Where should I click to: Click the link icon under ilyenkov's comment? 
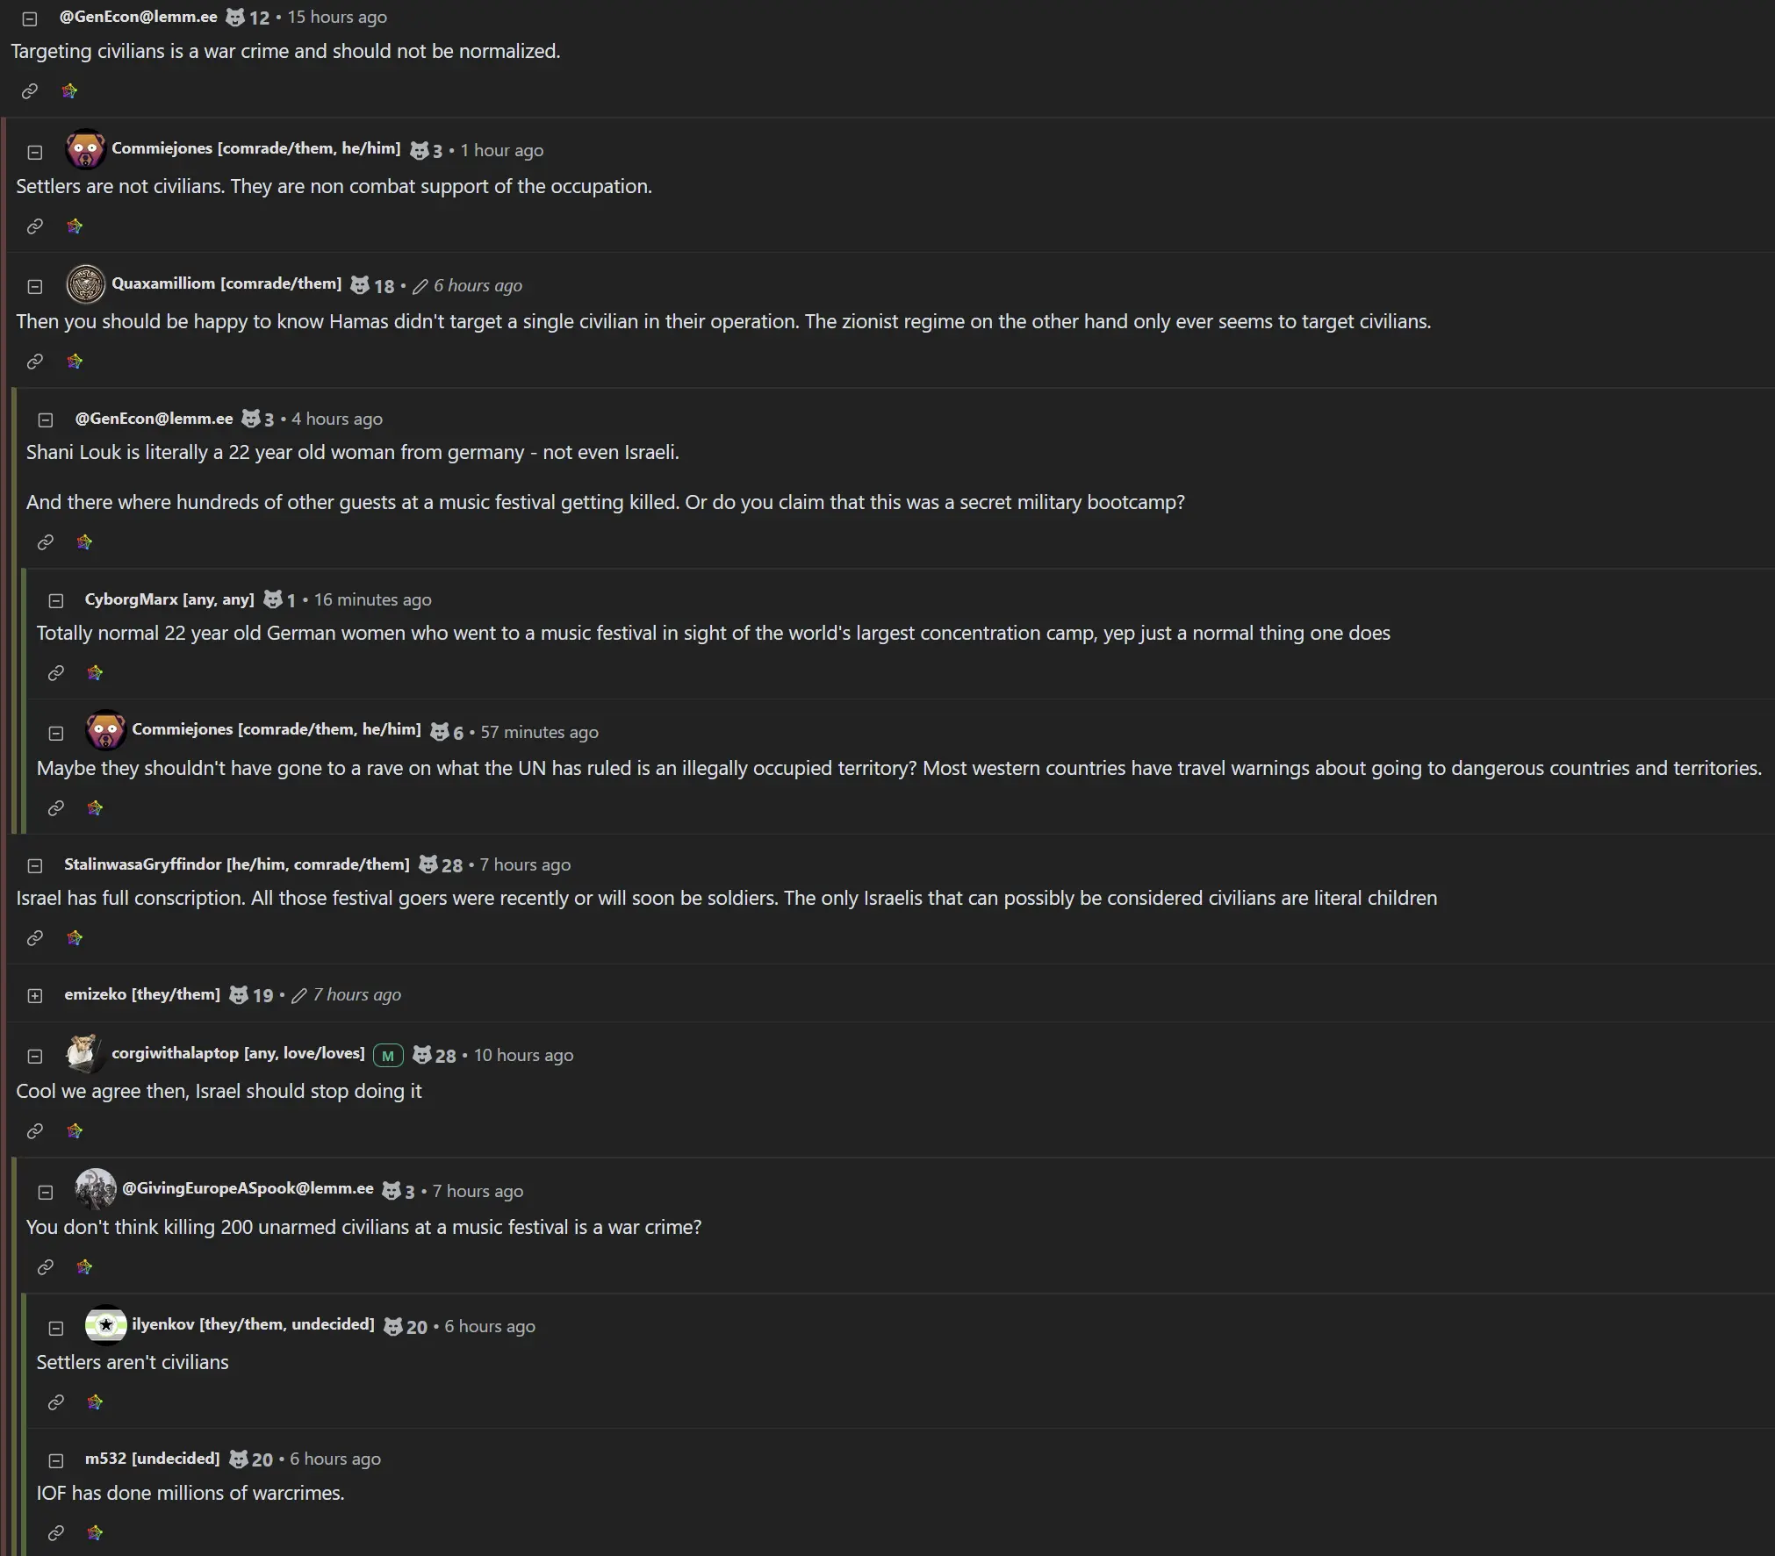[56, 1402]
